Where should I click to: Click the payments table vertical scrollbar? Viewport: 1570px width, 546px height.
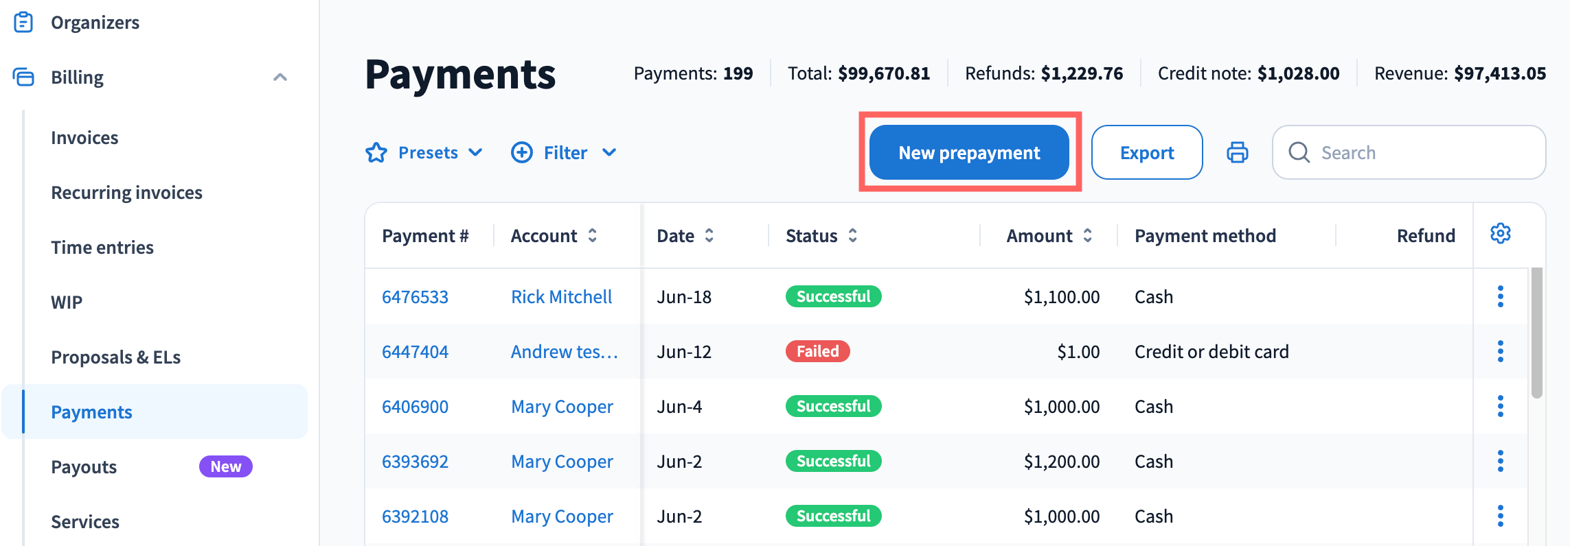pyautogui.click(x=1537, y=333)
